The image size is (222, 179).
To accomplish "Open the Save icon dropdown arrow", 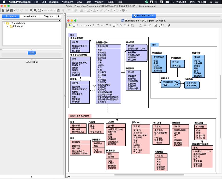I will [x=14, y=10].
